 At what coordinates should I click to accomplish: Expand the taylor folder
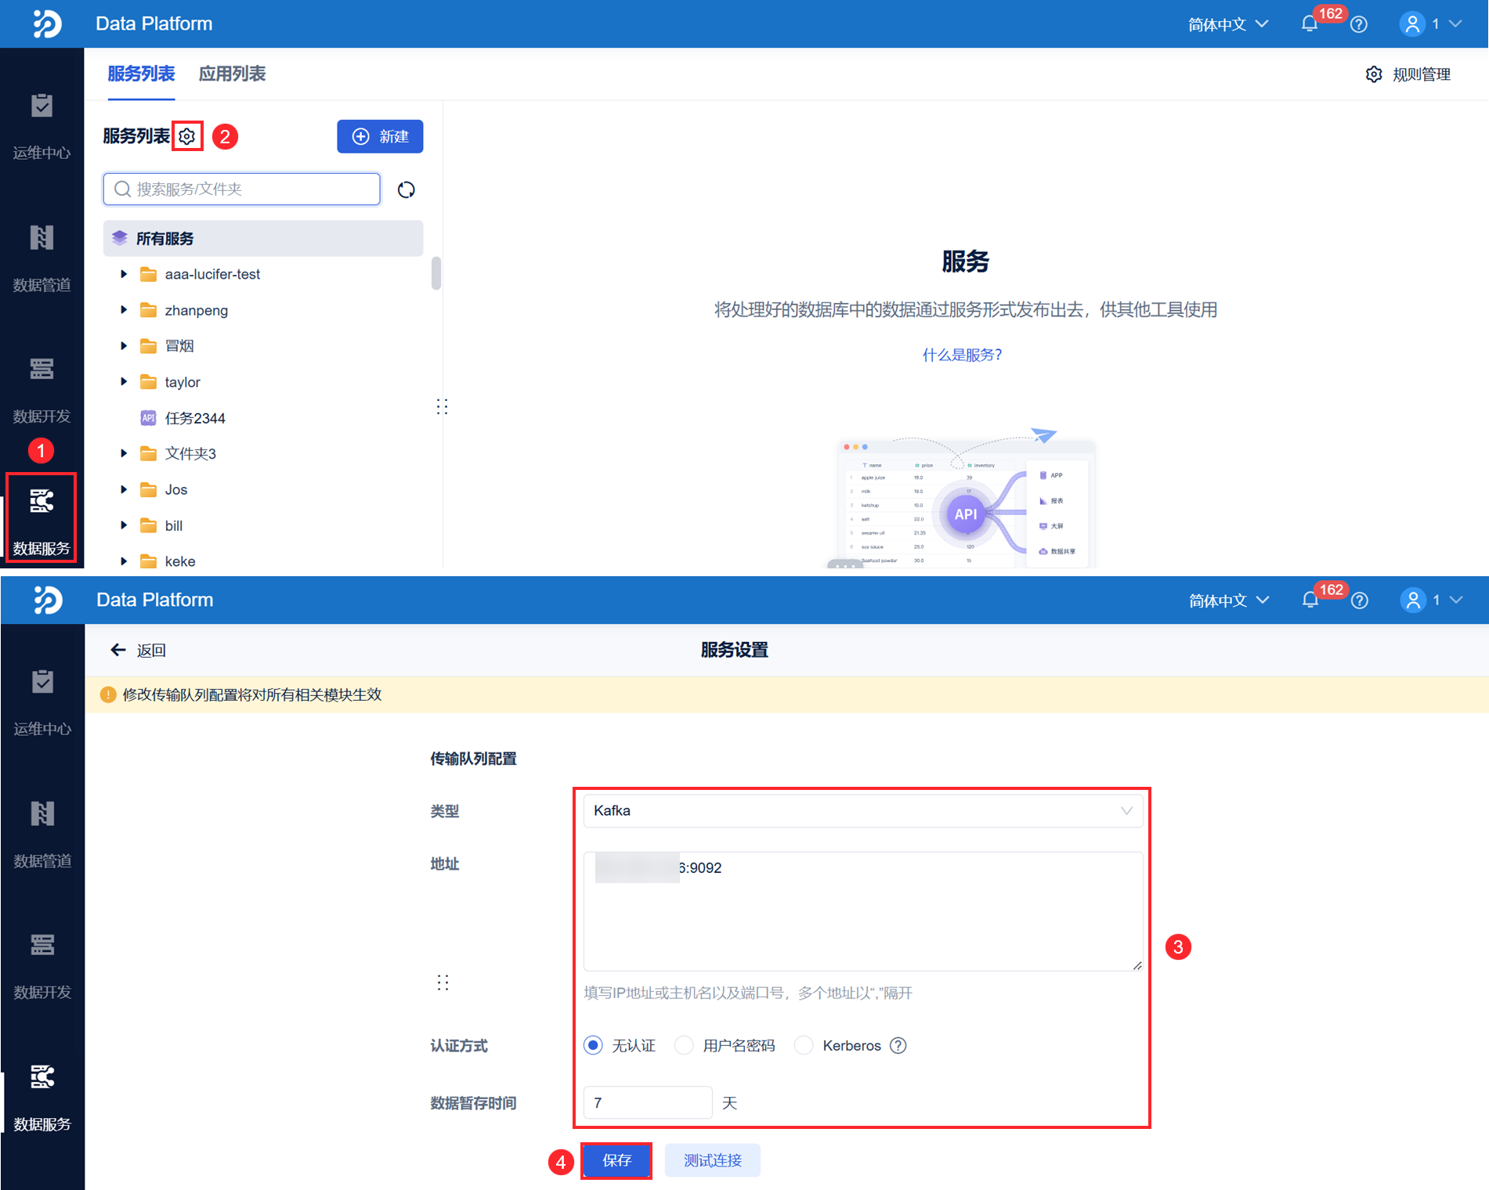124,381
